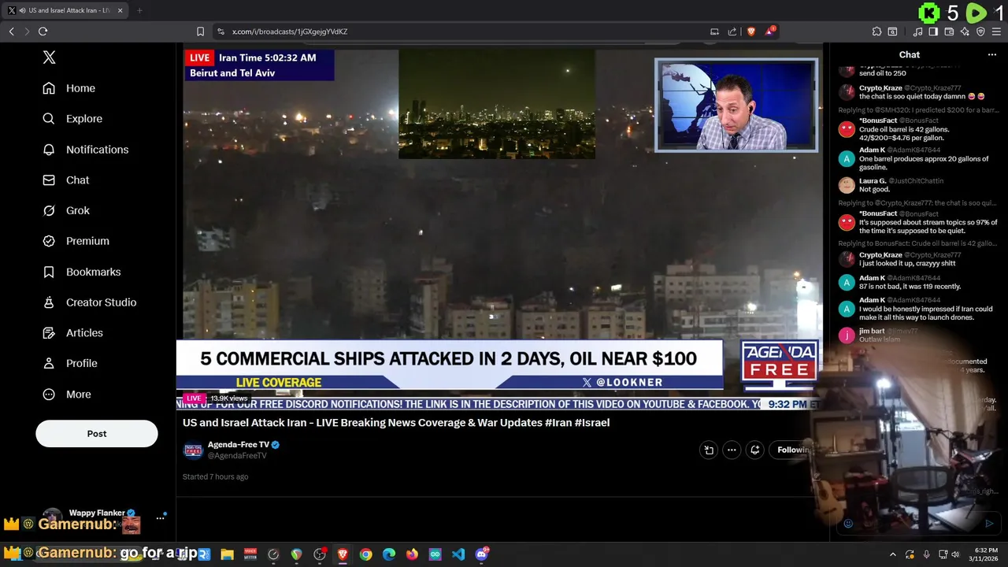Image resolution: width=1008 pixels, height=567 pixels.
Task: Click Crypto_Kraze's 'soo quiet today' message
Action: pos(921,97)
